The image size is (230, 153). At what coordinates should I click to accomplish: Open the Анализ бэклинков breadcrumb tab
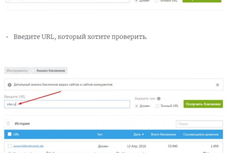(x=51, y=71)
